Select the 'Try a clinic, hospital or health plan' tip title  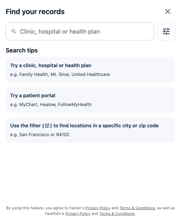click(51, 65)
